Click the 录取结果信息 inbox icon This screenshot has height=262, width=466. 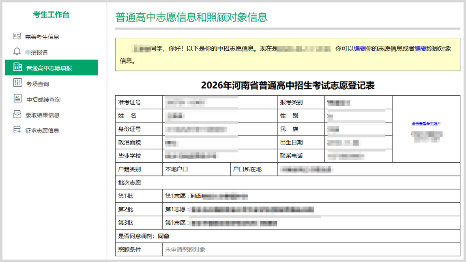coord(17,114)
